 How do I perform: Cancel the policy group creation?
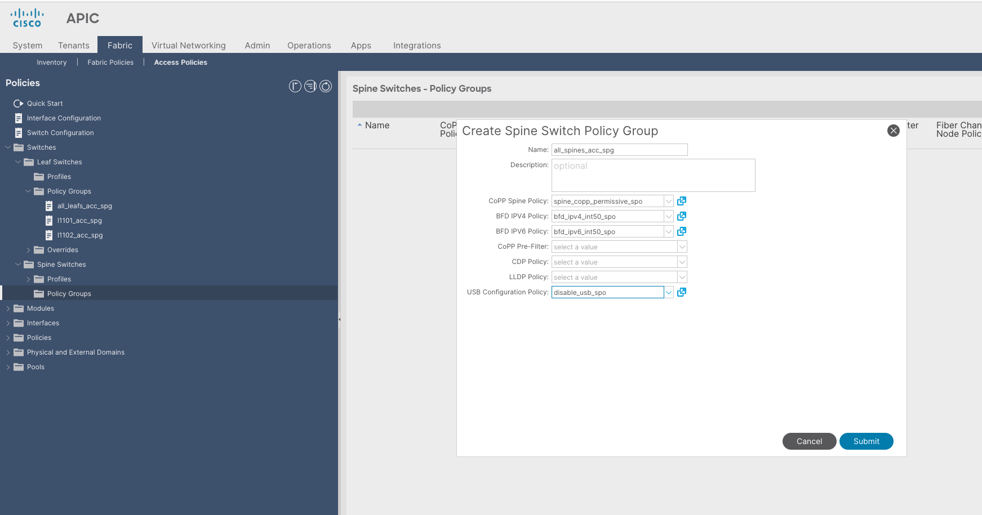point(810,441)
